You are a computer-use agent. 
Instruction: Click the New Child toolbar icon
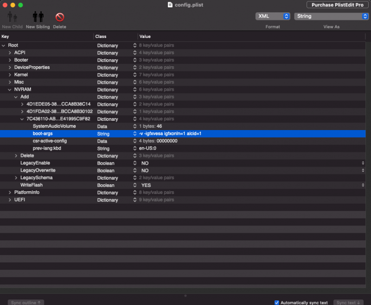click(x=13, y=17)
